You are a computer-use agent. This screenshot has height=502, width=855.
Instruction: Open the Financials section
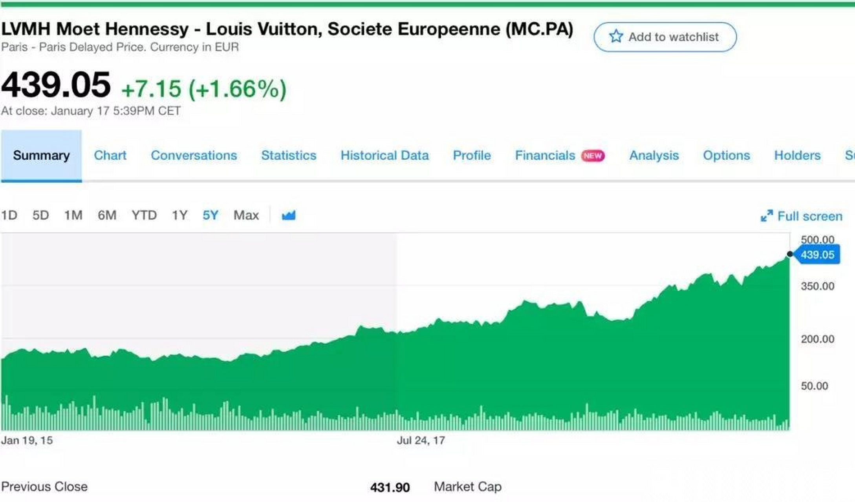[546, 155]
